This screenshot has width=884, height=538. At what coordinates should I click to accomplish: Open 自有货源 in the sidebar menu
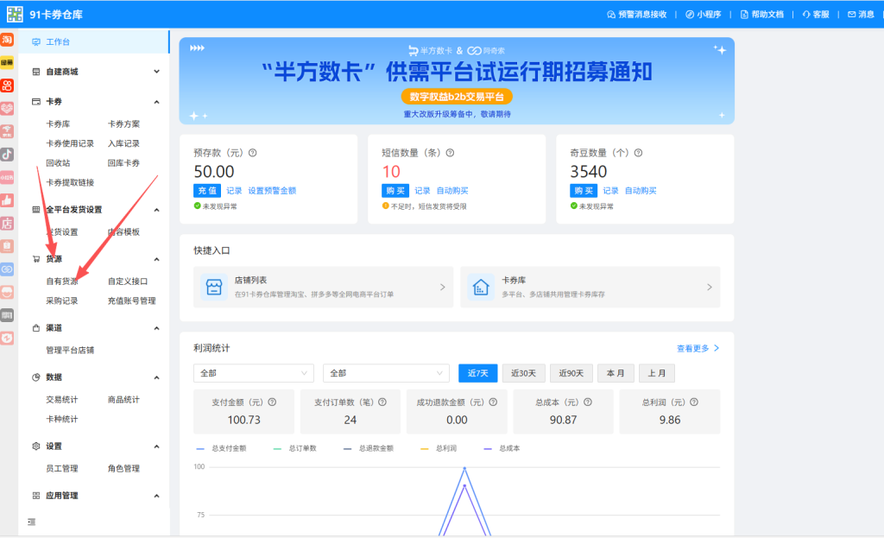tap(62, 282)
